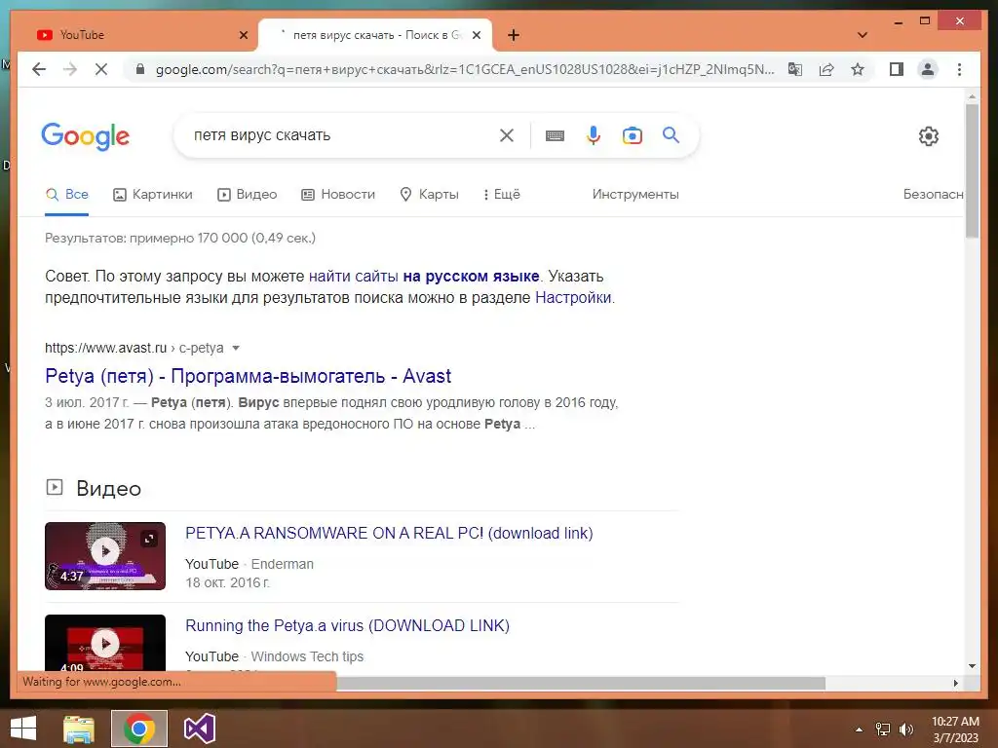
Task: Switch to the Видео results tab
Action: (x=247, y=194)
